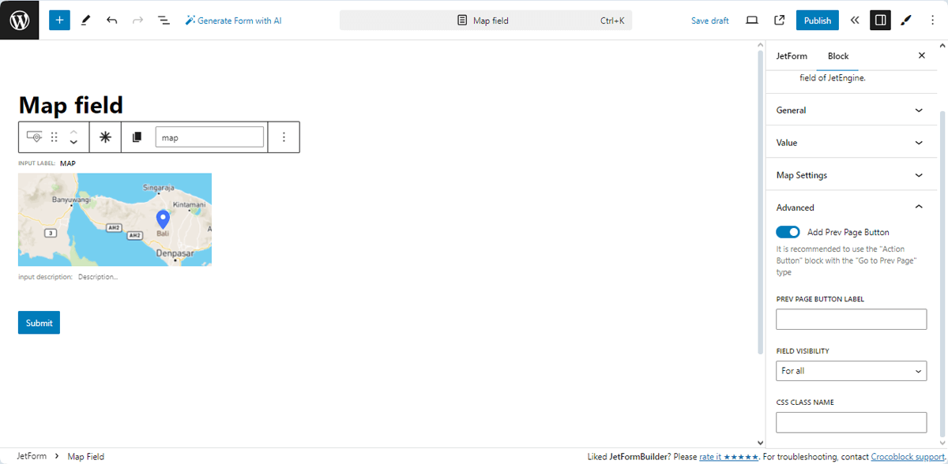Viewport: 948px width, 464px height.
Task: Click the WordPress logo icon
Action: pyautogui.click(x=19, y=20)
